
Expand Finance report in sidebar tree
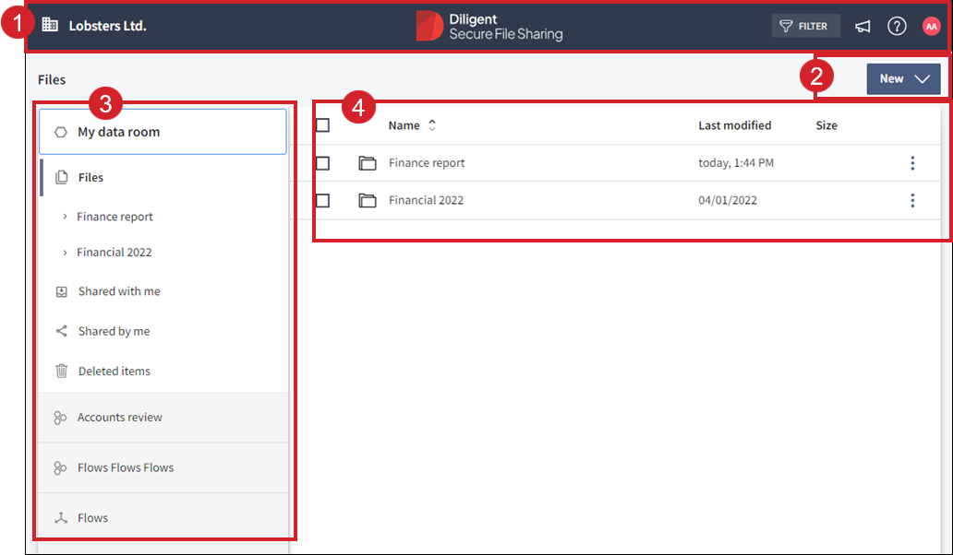65,217
